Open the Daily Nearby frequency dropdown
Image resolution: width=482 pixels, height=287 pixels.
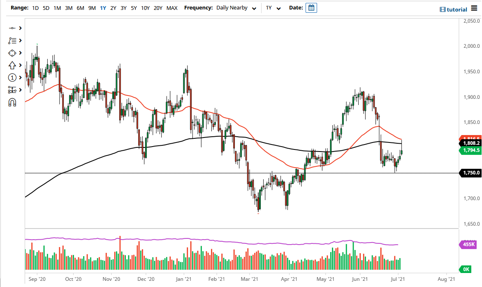click(236, 8)
